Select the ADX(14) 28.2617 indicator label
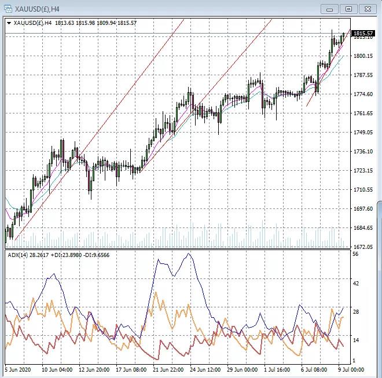 pyautogui.click(x=28, y=255)
